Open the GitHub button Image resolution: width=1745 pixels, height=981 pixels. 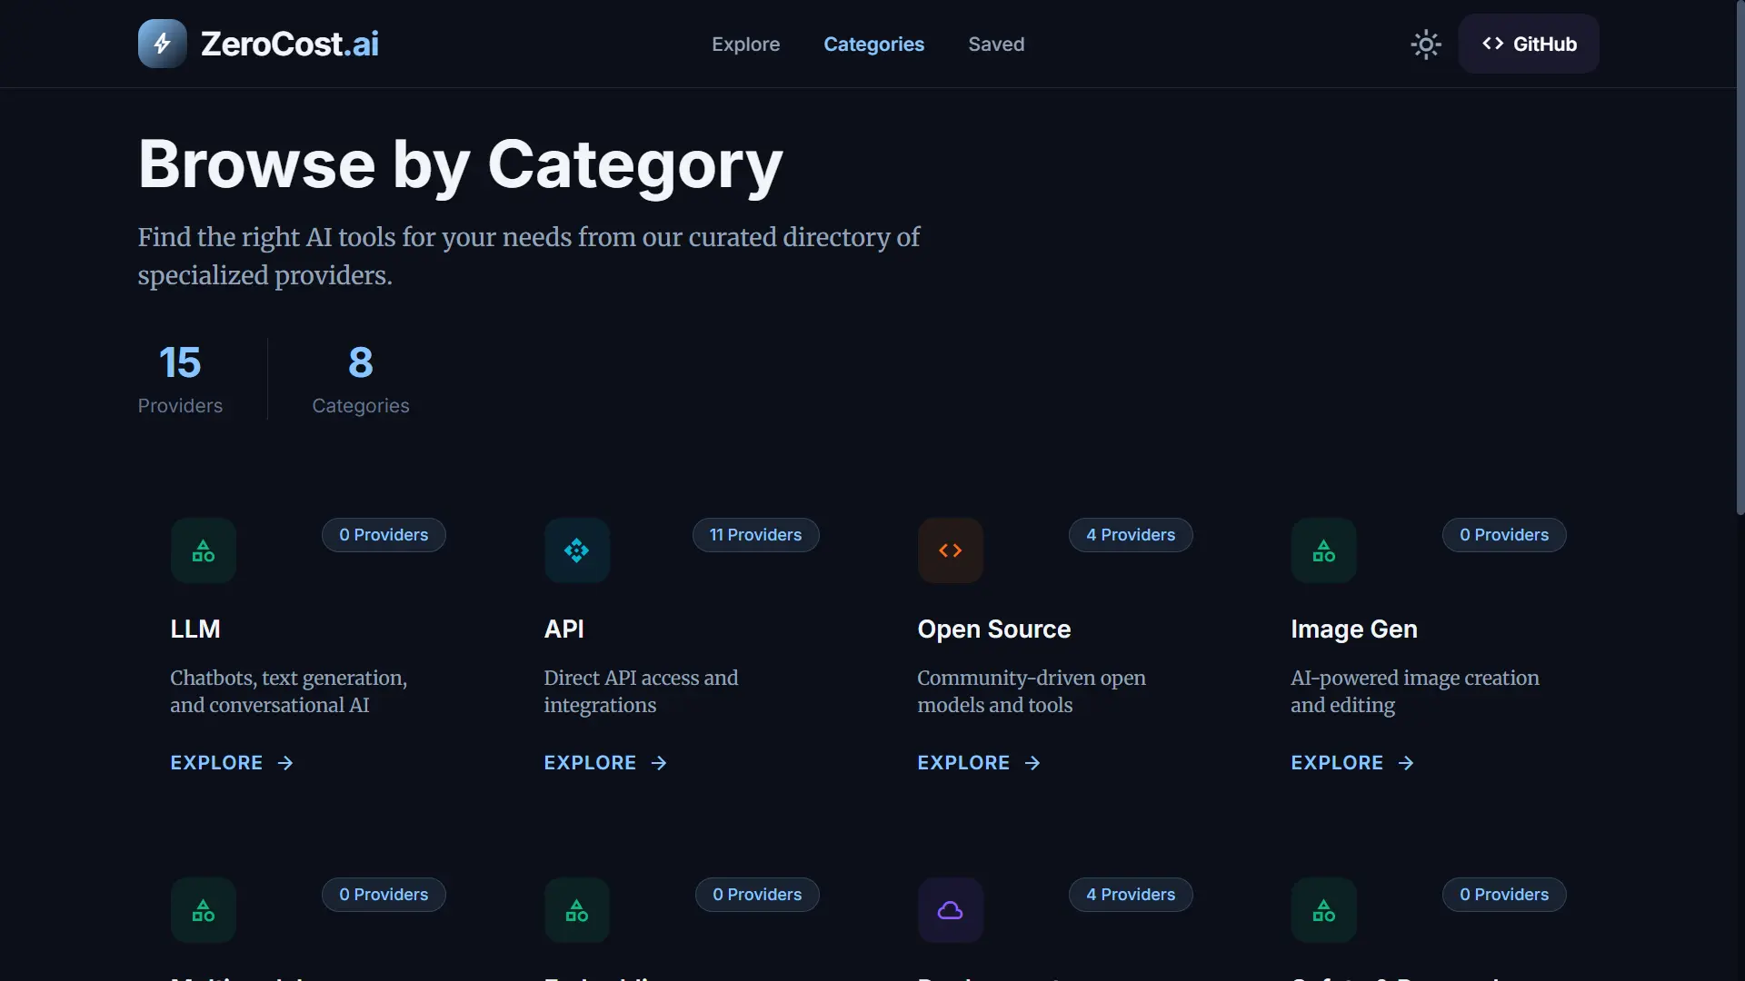coord(1529,44)
